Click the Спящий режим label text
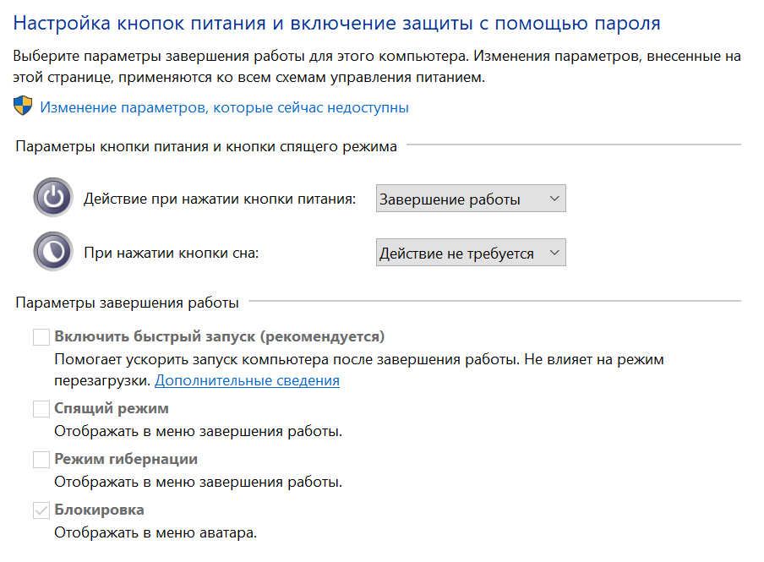Image resolution: width=764 pixels, height=562 pixels. (x=112, y=408)
